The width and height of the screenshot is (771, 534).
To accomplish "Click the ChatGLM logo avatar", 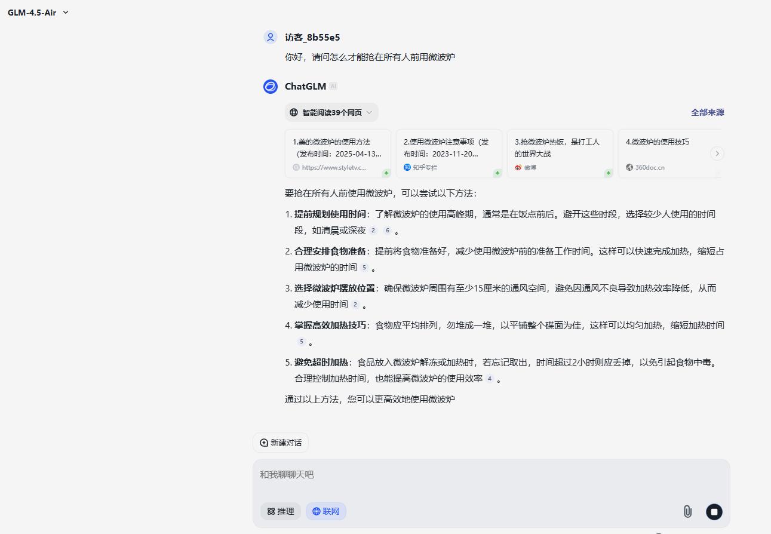I will pos(271,87).
